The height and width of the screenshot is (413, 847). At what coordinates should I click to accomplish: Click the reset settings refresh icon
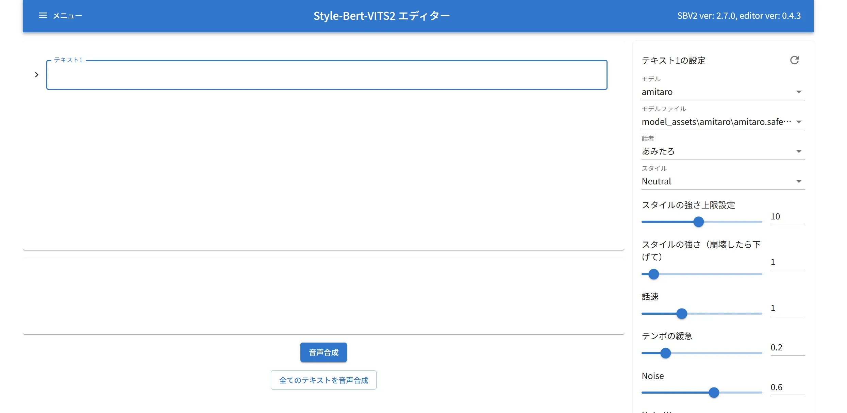pos(794,60)
